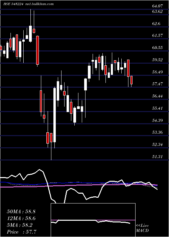Select the 62.6 price level label
The height and width of the screenshot is (237, 169).
pos(156,24)
